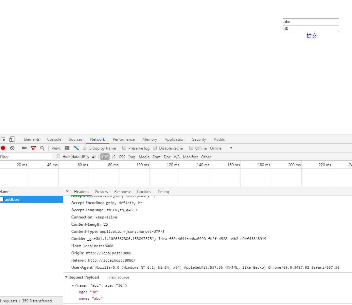Open the Timing detail tab
Image resolution: width=352 pixels, height=305 pixels.
coord(163,192)
